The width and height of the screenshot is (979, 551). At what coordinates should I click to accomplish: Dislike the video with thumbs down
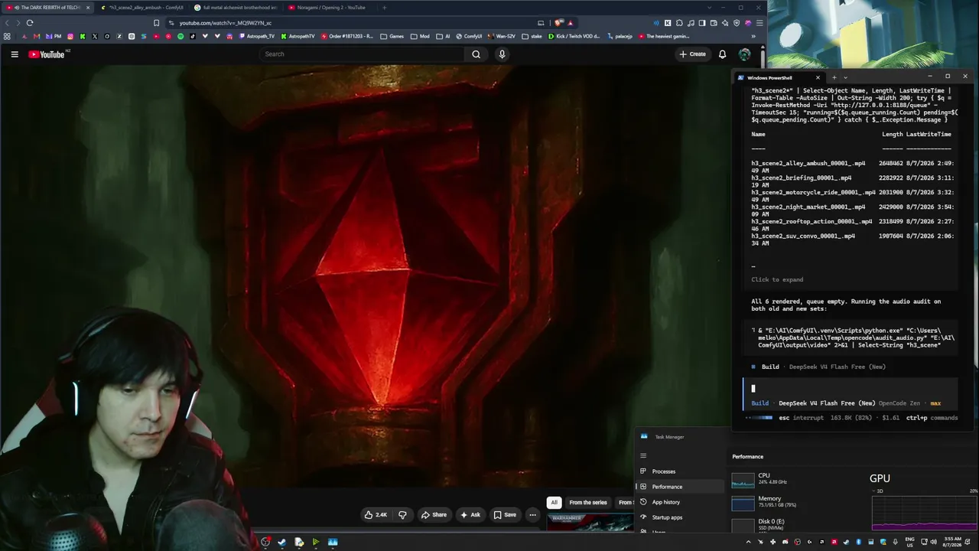pyautogui.click(x=402, y=515)
